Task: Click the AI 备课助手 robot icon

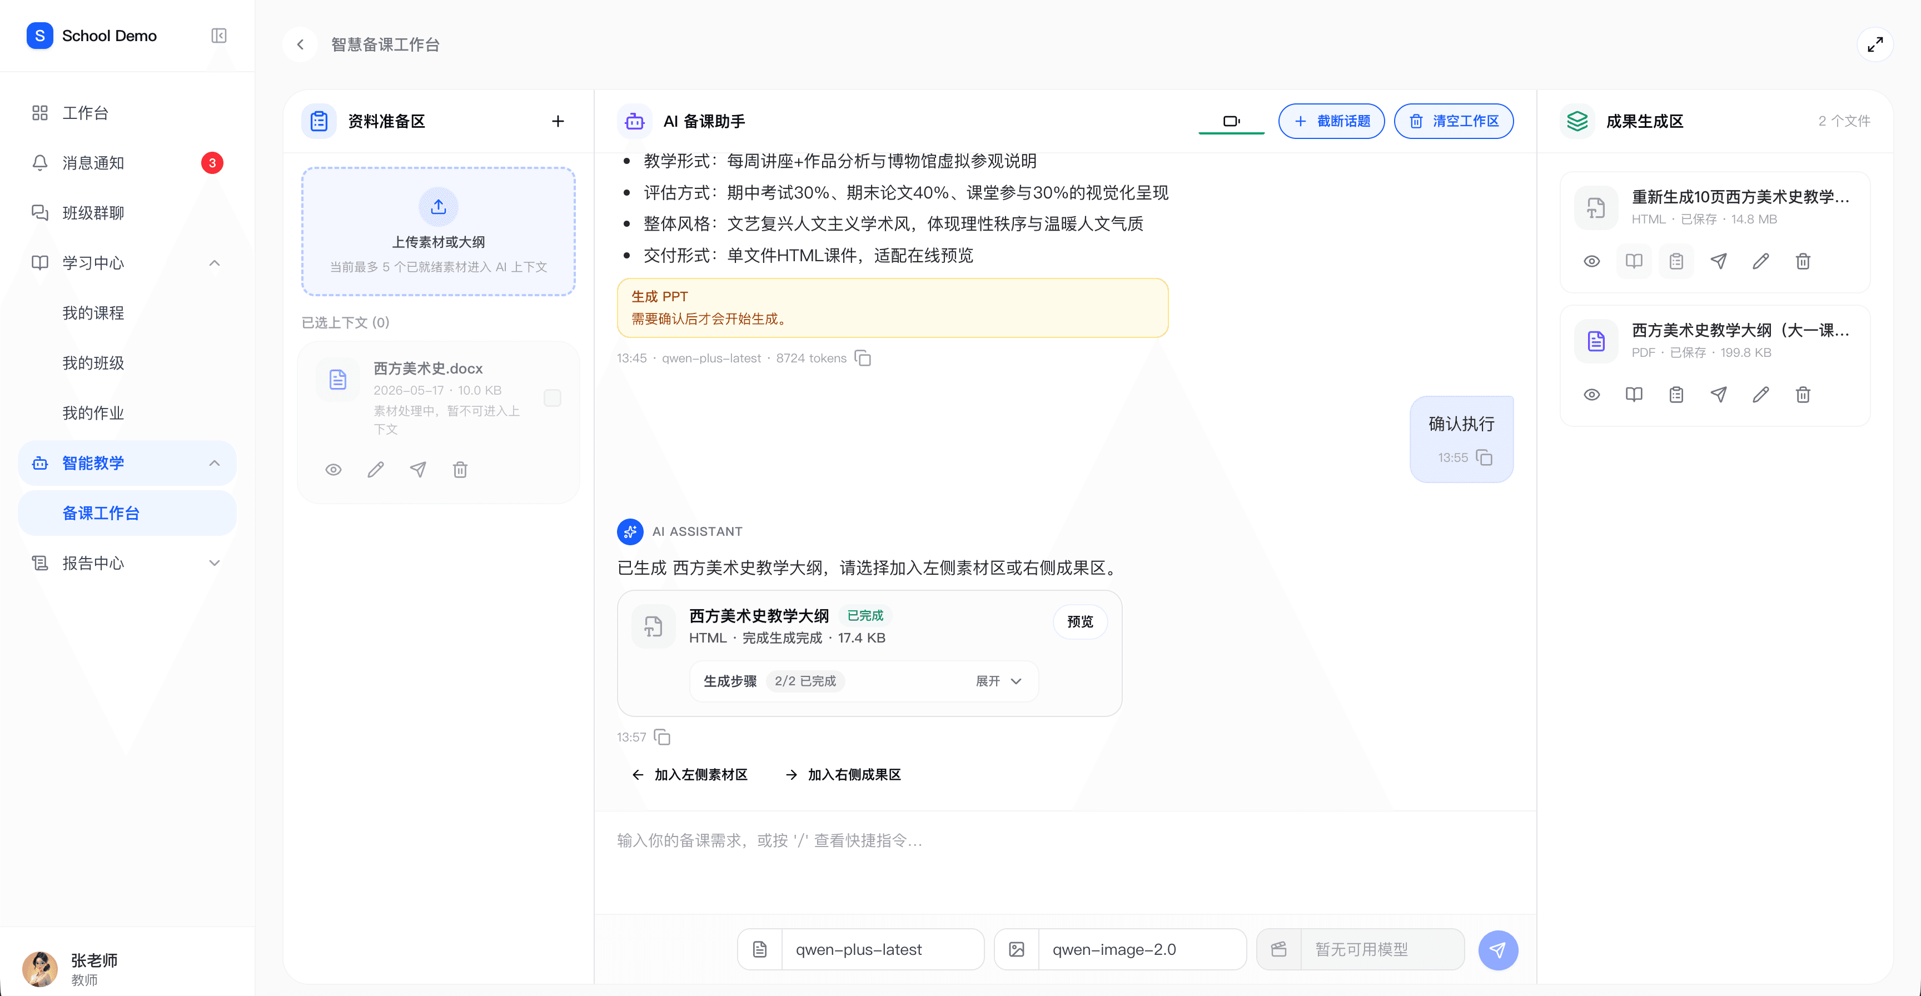Action: pyautogui.click(x=635, y=121)
